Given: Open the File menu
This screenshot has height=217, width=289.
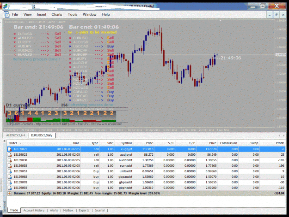Looking at the screenshot, I should pos(15,14).
